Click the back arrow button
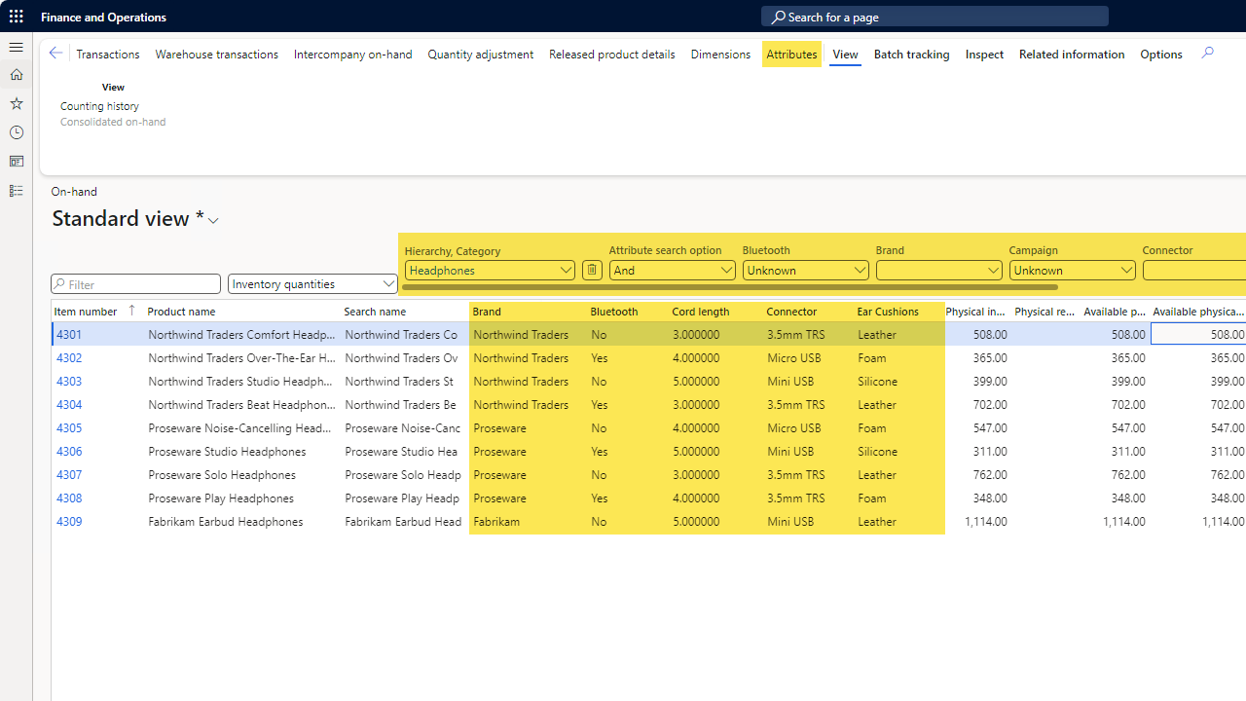Image resolution: width=1246 pixels, height=701 pixels. (55, 54)
